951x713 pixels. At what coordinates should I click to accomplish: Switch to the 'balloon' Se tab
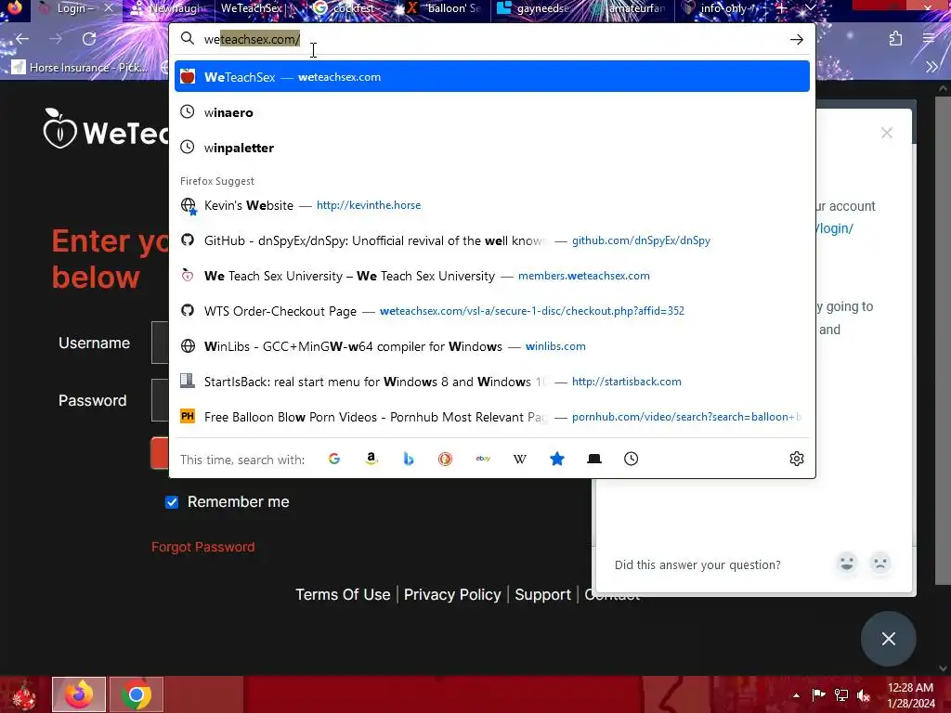pos(445,8)
